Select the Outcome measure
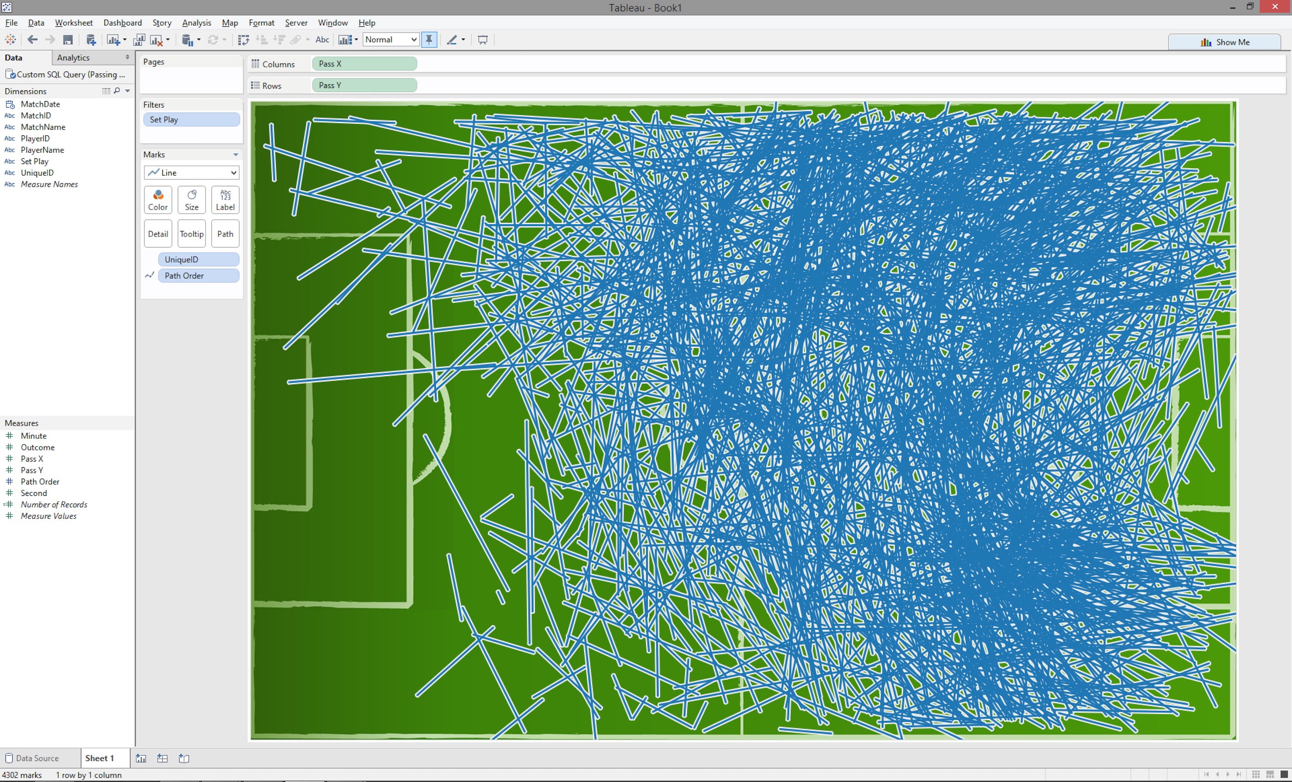 [38, 447]
